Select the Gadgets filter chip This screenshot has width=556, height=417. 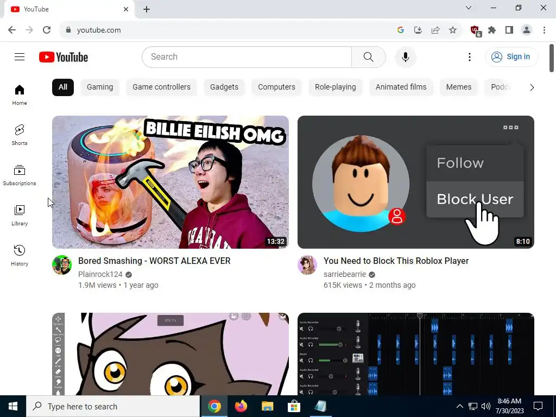pyautogui.click(x=224, y=87)
